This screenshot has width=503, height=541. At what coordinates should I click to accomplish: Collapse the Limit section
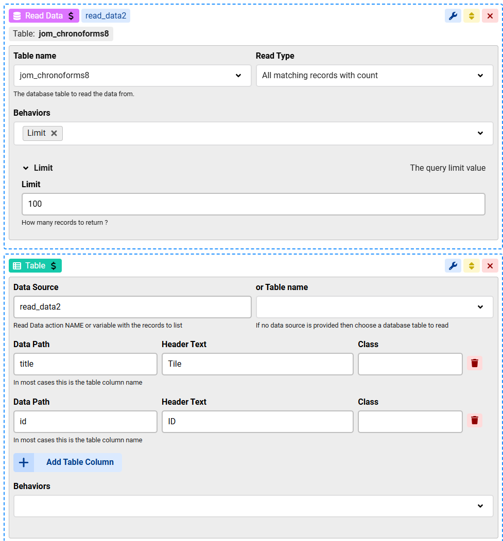26,168
